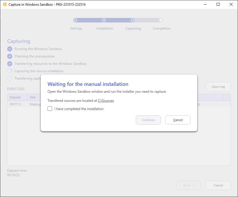The height and width of the screenshot is (197, 238).
Task: Cancel the manual installation dialog
Action: point(178,120)
